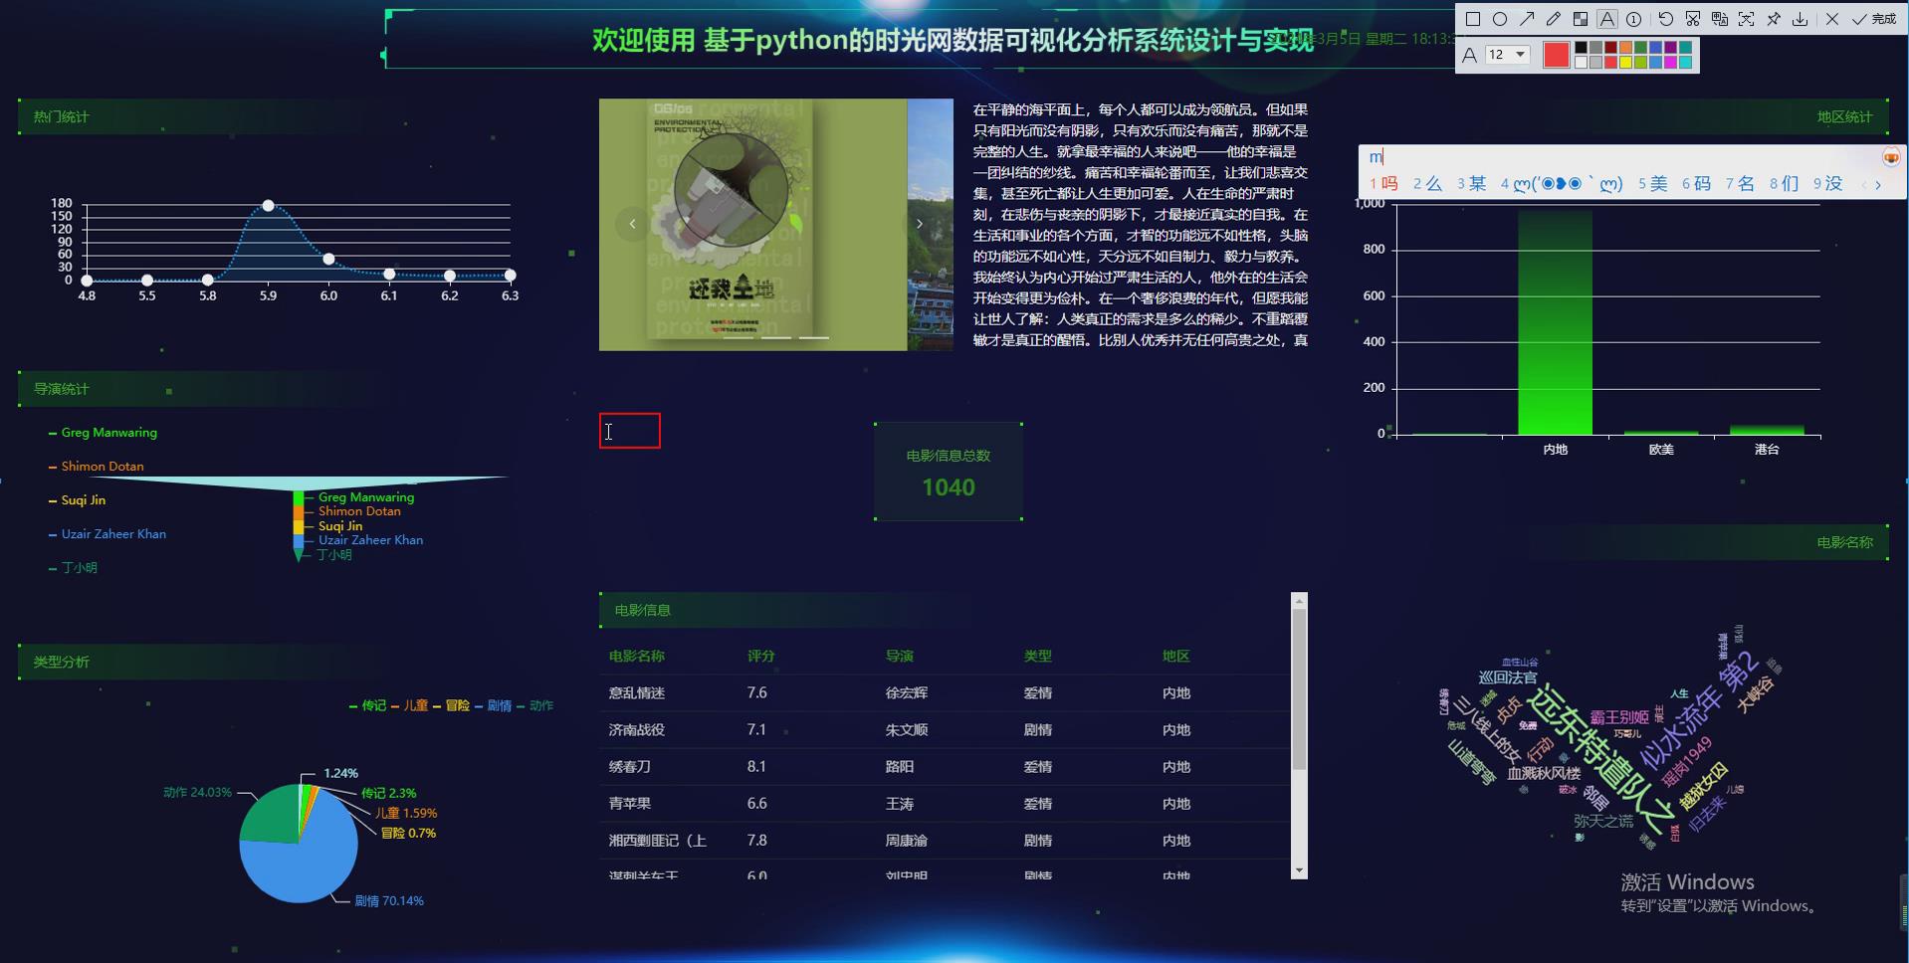
Task: Select the rectangle annotation tool
Action: click(1473, 20)
